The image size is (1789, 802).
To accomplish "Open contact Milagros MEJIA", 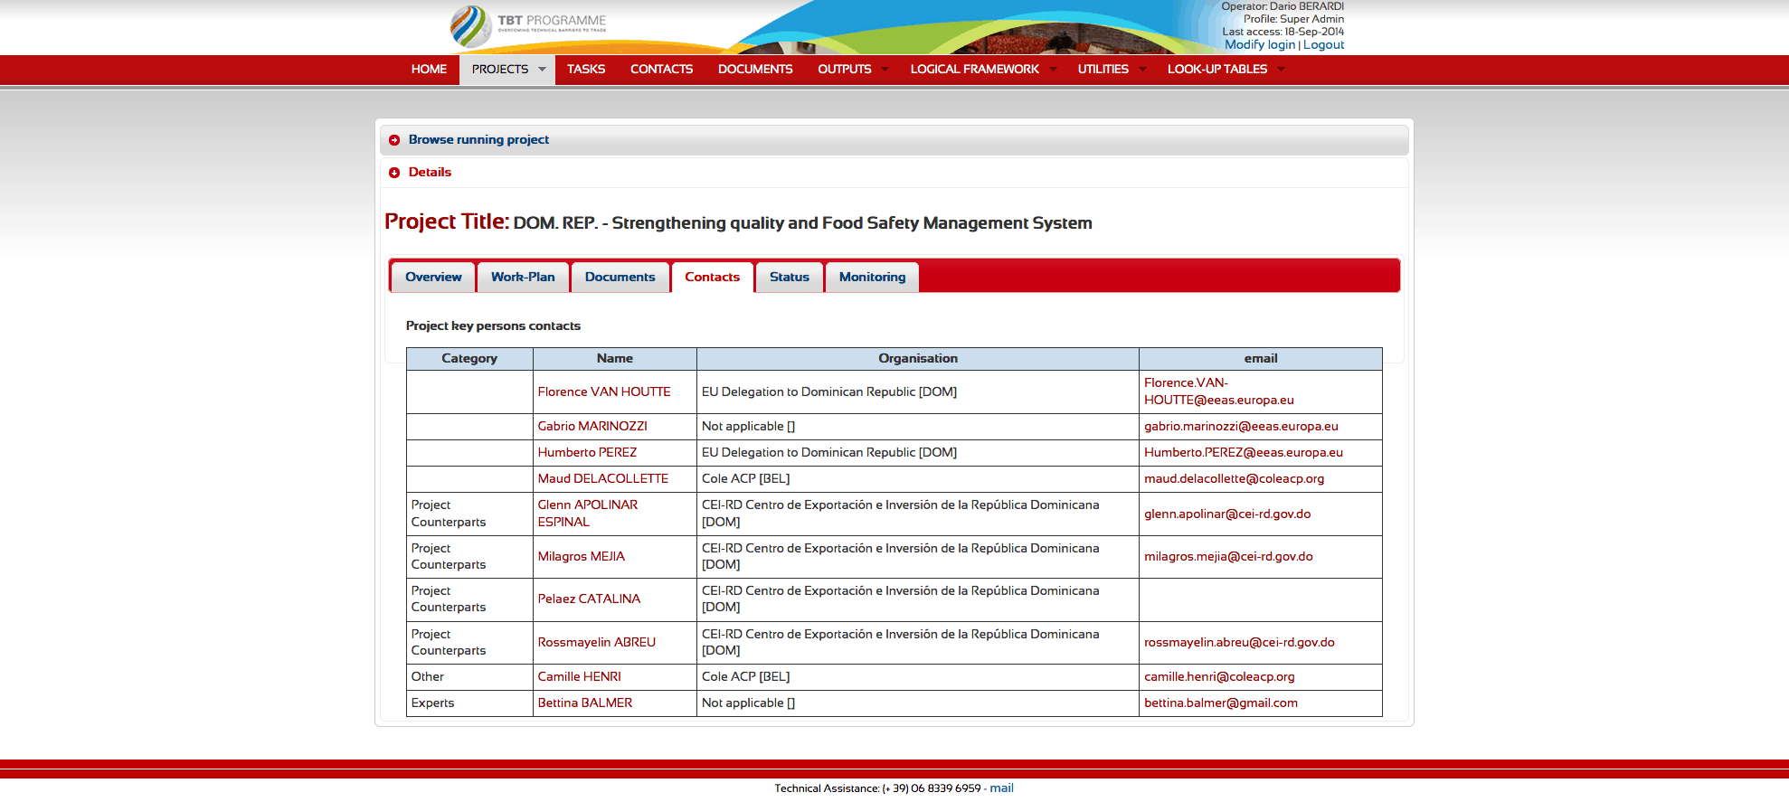I will pos(582,556).
